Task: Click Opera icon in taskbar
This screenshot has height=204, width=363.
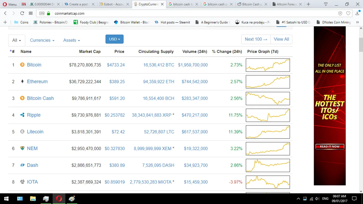Action: pyautogui.click(x=59, y=199)
